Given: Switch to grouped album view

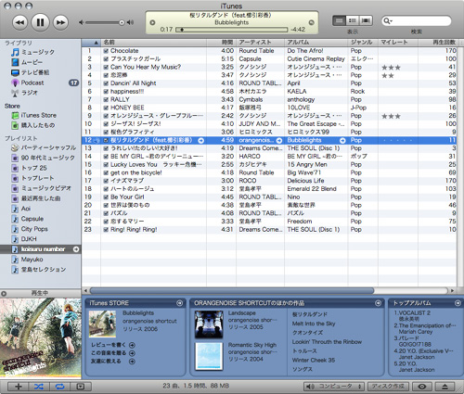Looking at the screenshot, I should (352, 20).
